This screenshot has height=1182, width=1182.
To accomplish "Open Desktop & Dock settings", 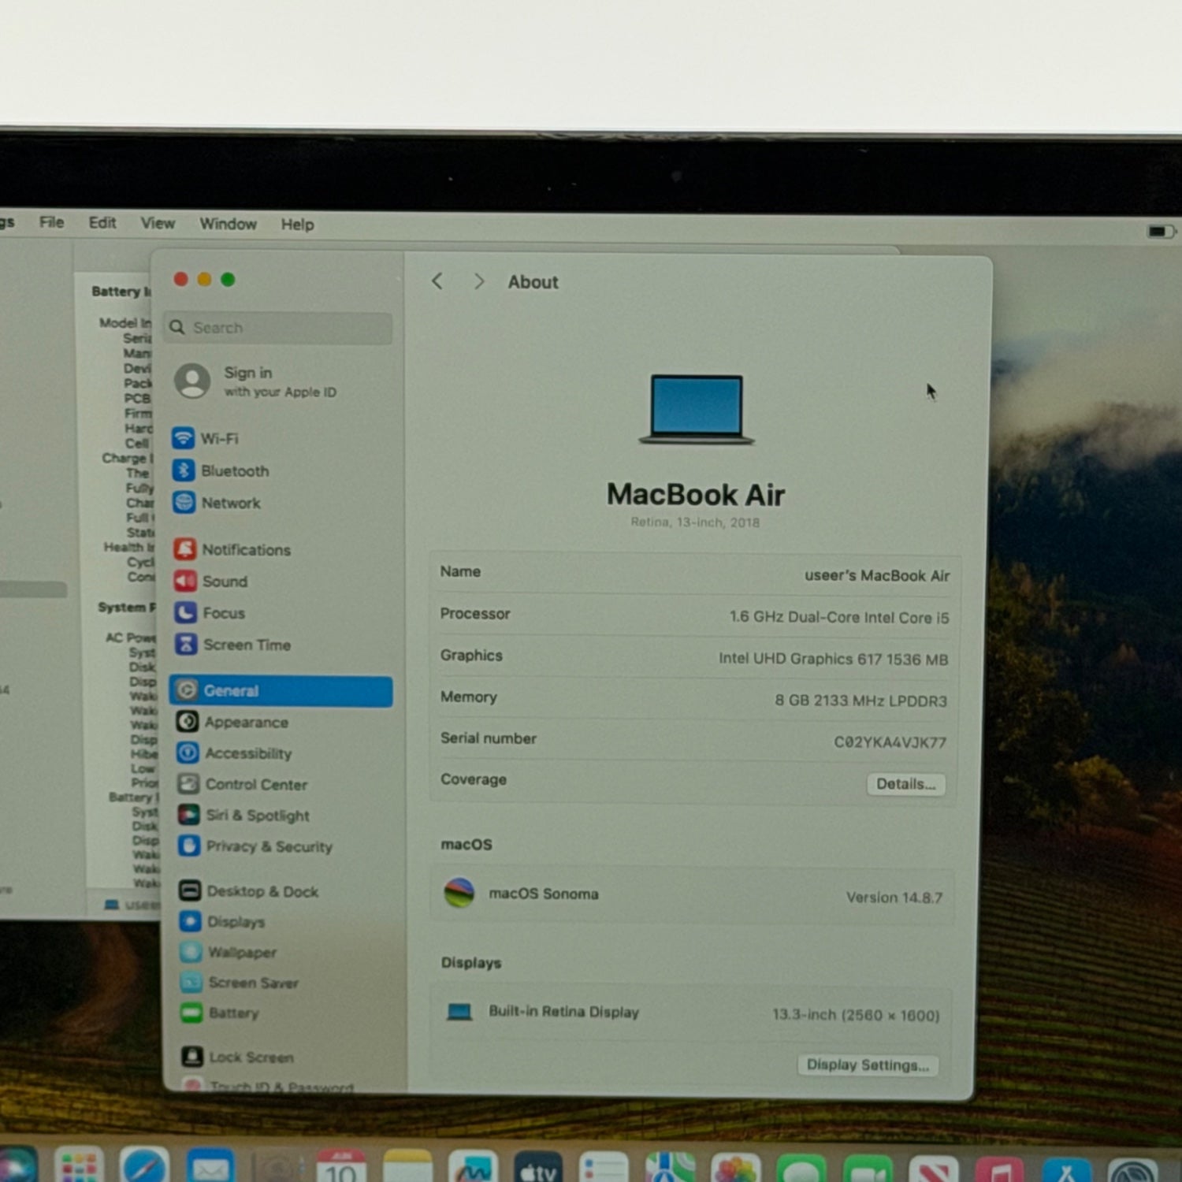I will point(249,891).
